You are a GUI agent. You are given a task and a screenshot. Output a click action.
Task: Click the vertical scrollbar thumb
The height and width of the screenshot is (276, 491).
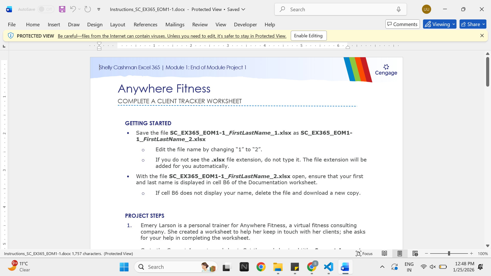488,72
